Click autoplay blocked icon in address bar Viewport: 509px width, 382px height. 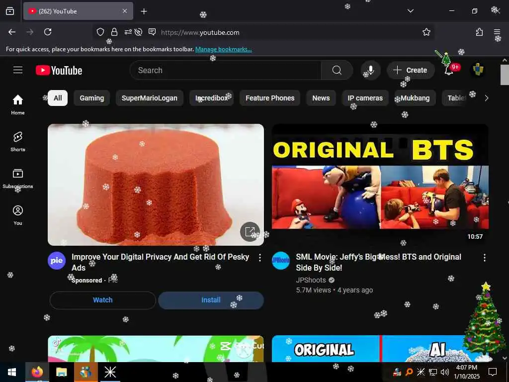tap(139, 32)
